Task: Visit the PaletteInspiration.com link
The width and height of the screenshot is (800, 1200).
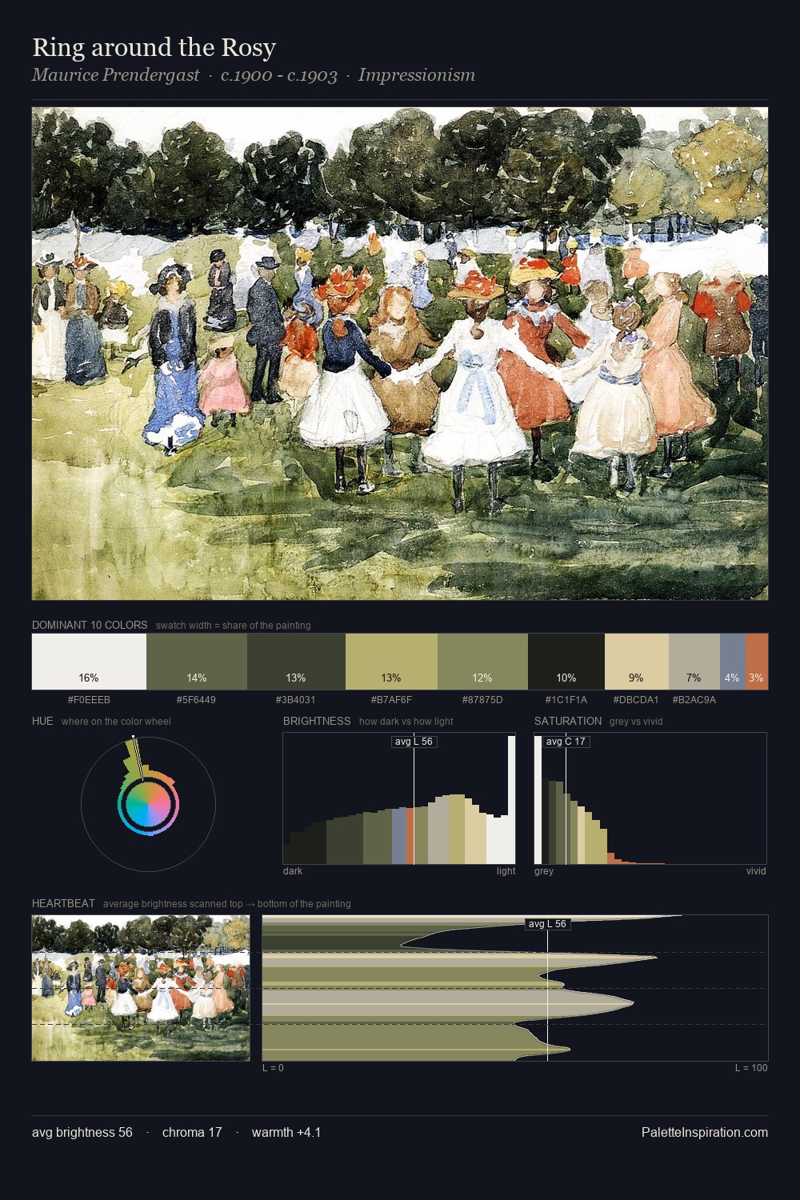Action: click(x=705, y=1132)
